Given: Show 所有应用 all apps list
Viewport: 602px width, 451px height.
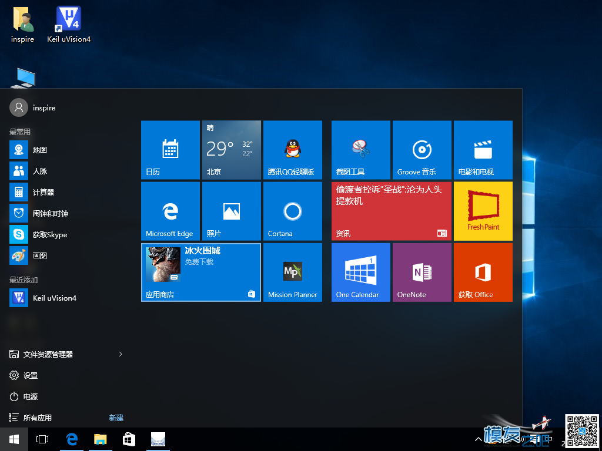Looking at the screenshot, I should coord(31,418).
